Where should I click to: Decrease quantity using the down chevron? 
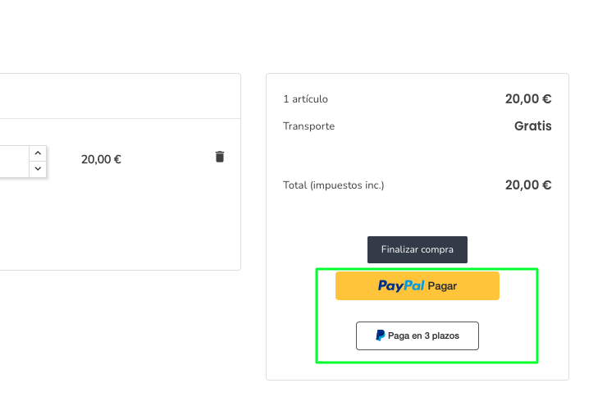[38, 169]
